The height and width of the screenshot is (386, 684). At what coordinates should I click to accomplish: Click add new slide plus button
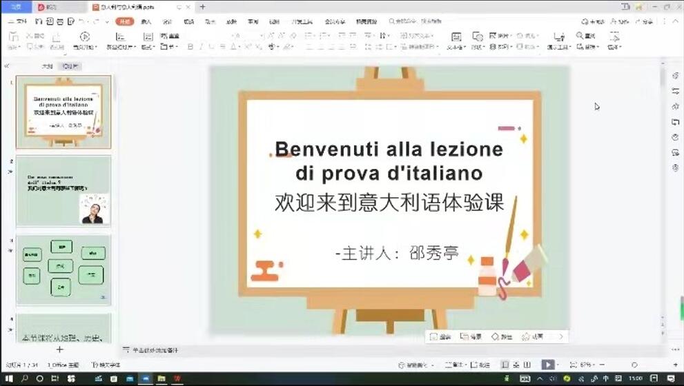tap(59, 349)
